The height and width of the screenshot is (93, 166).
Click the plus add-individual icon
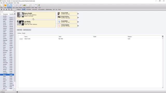pyautogui.click(x=2, y=10)
